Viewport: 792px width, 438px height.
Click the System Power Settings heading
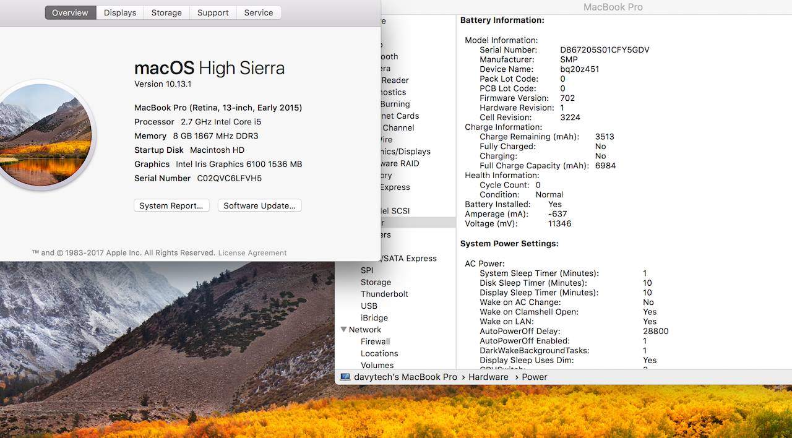[x=509, y=243]
